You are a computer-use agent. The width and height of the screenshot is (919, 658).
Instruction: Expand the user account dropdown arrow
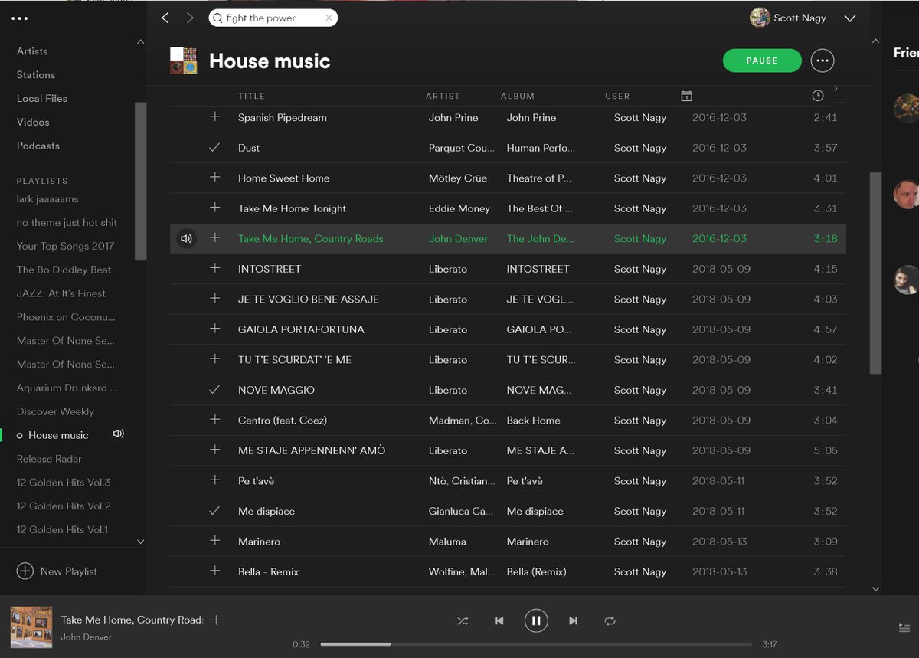click(x=849, y=18)
